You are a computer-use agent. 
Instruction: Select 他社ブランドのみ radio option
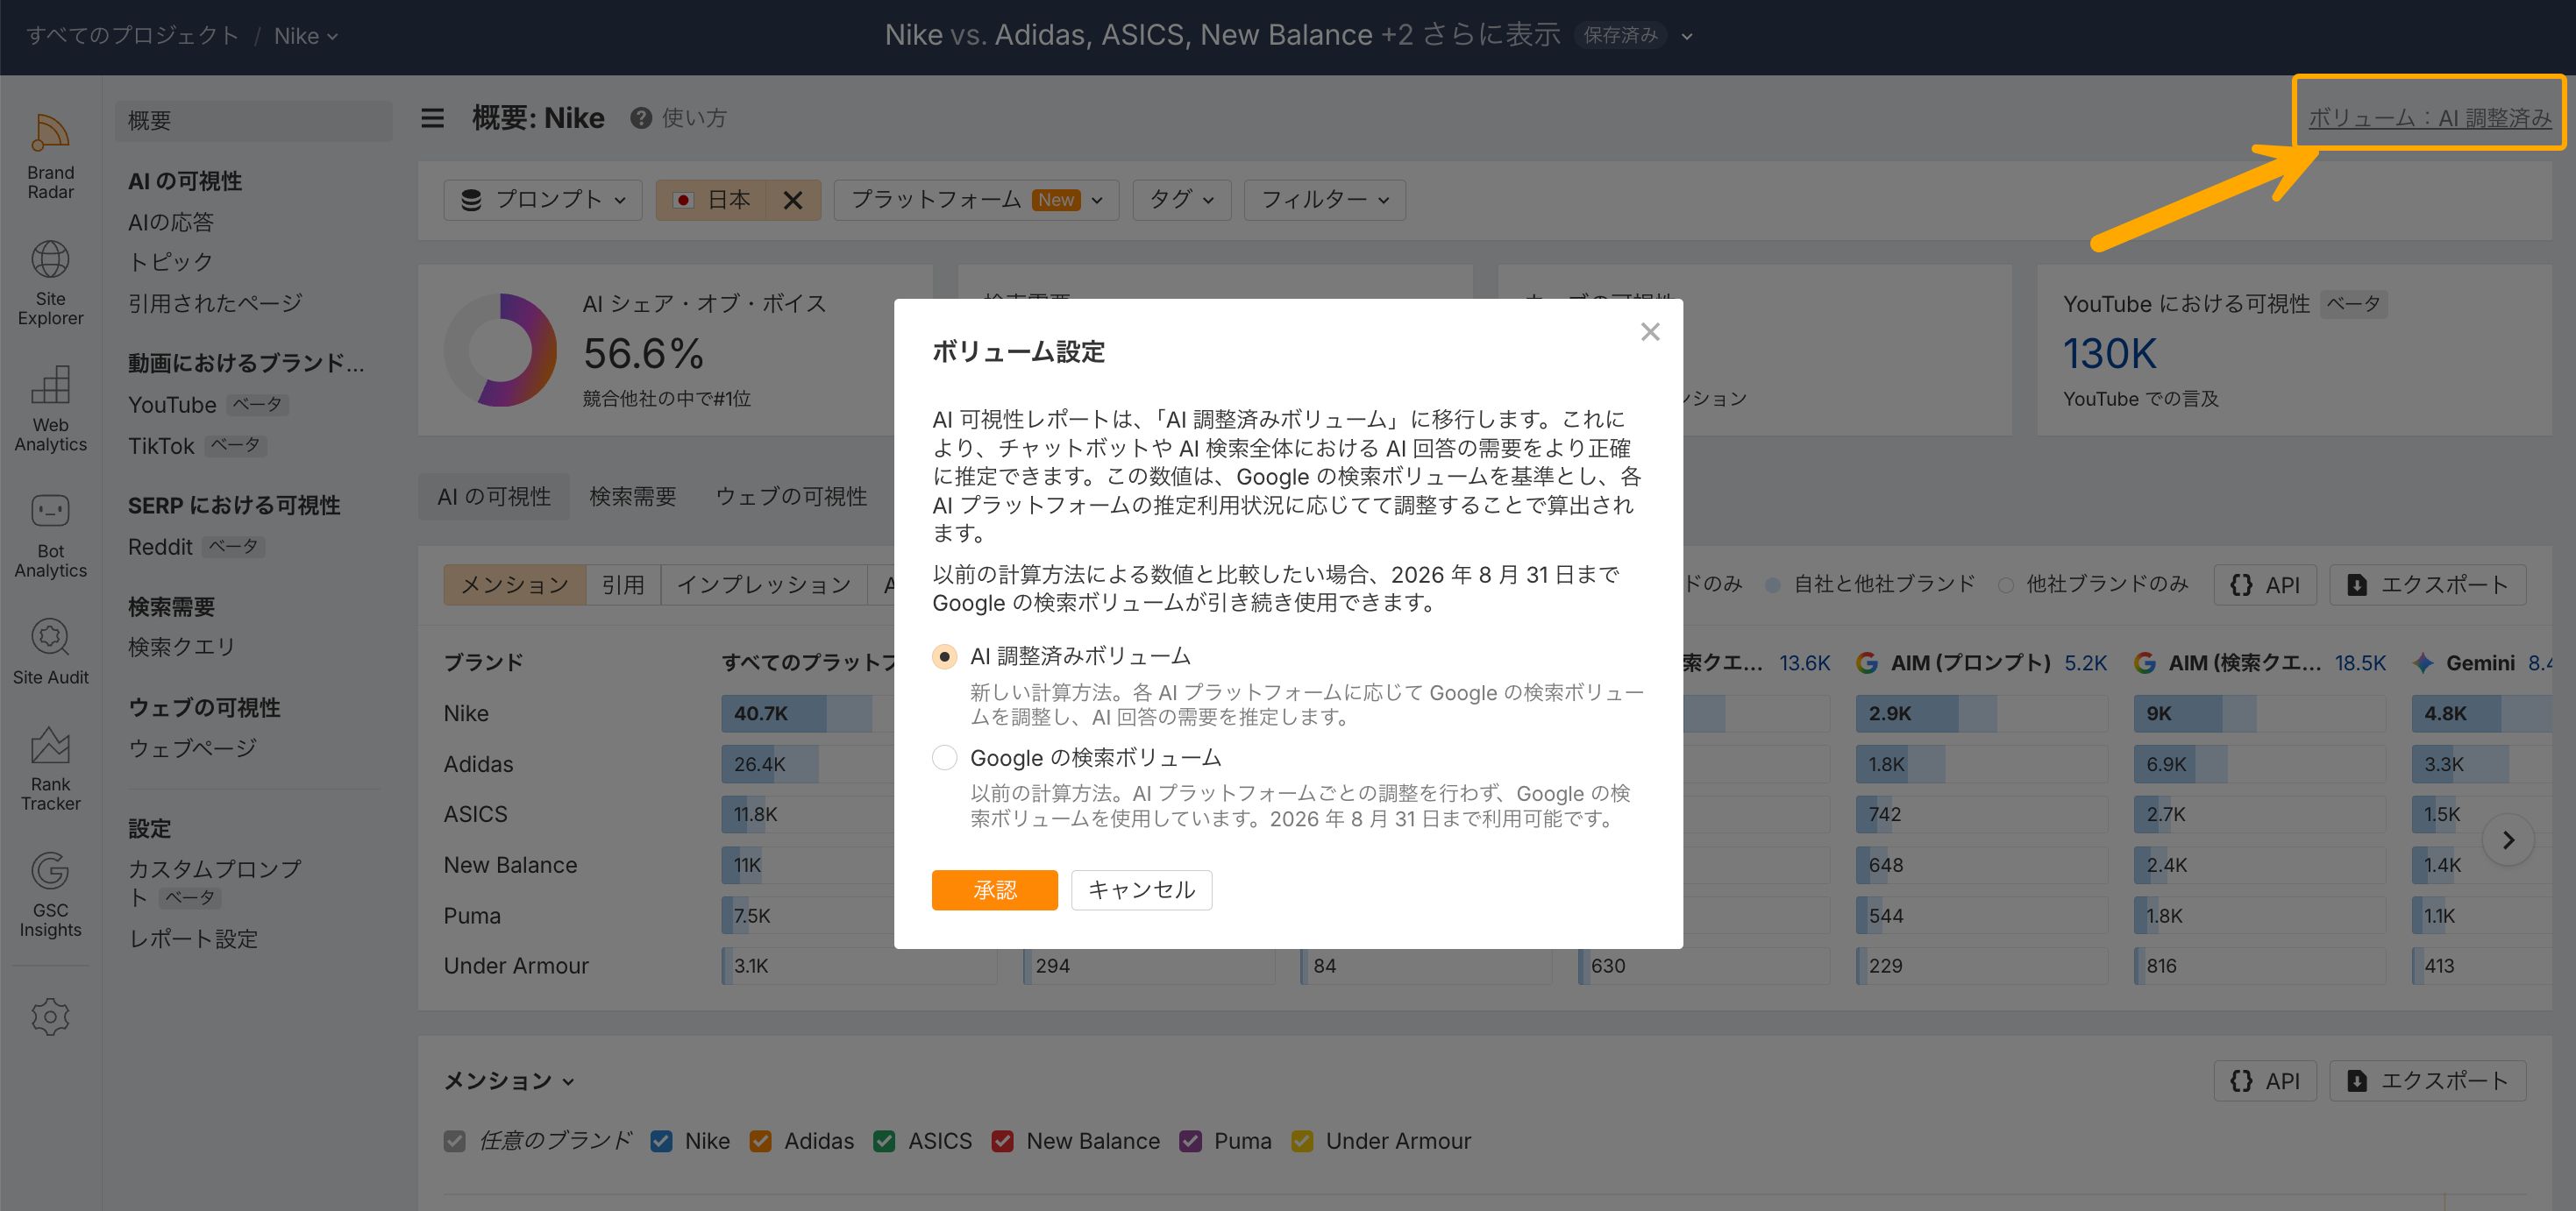click(x=2006, y=584)
